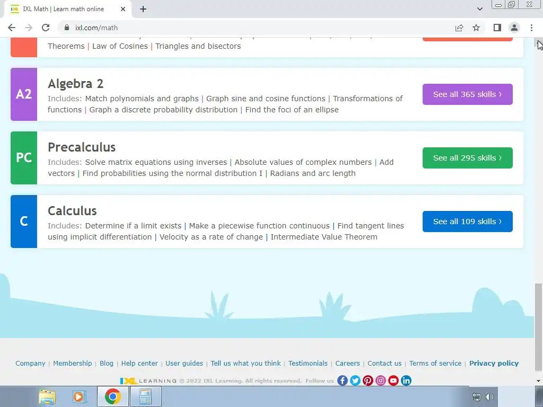543x407 pixels.
Task: Click the blue C Calculus badge
Action: coord(24,222)
